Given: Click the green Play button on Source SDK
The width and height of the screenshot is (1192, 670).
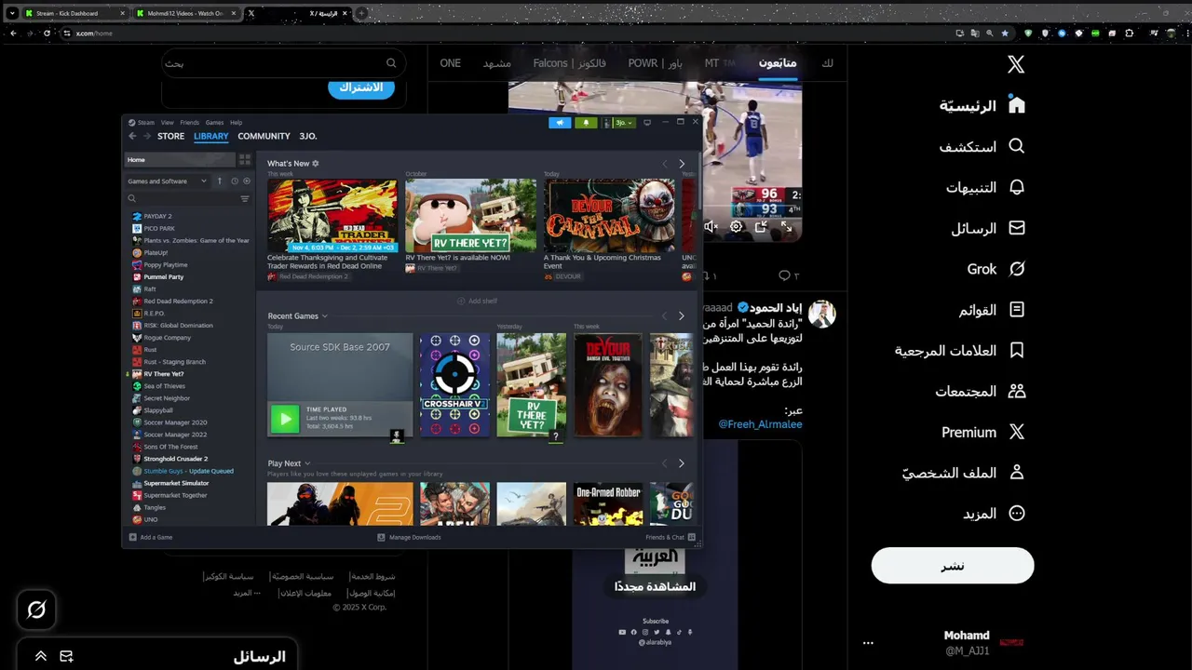Looking at the screenshot, I should coord(284,419).
